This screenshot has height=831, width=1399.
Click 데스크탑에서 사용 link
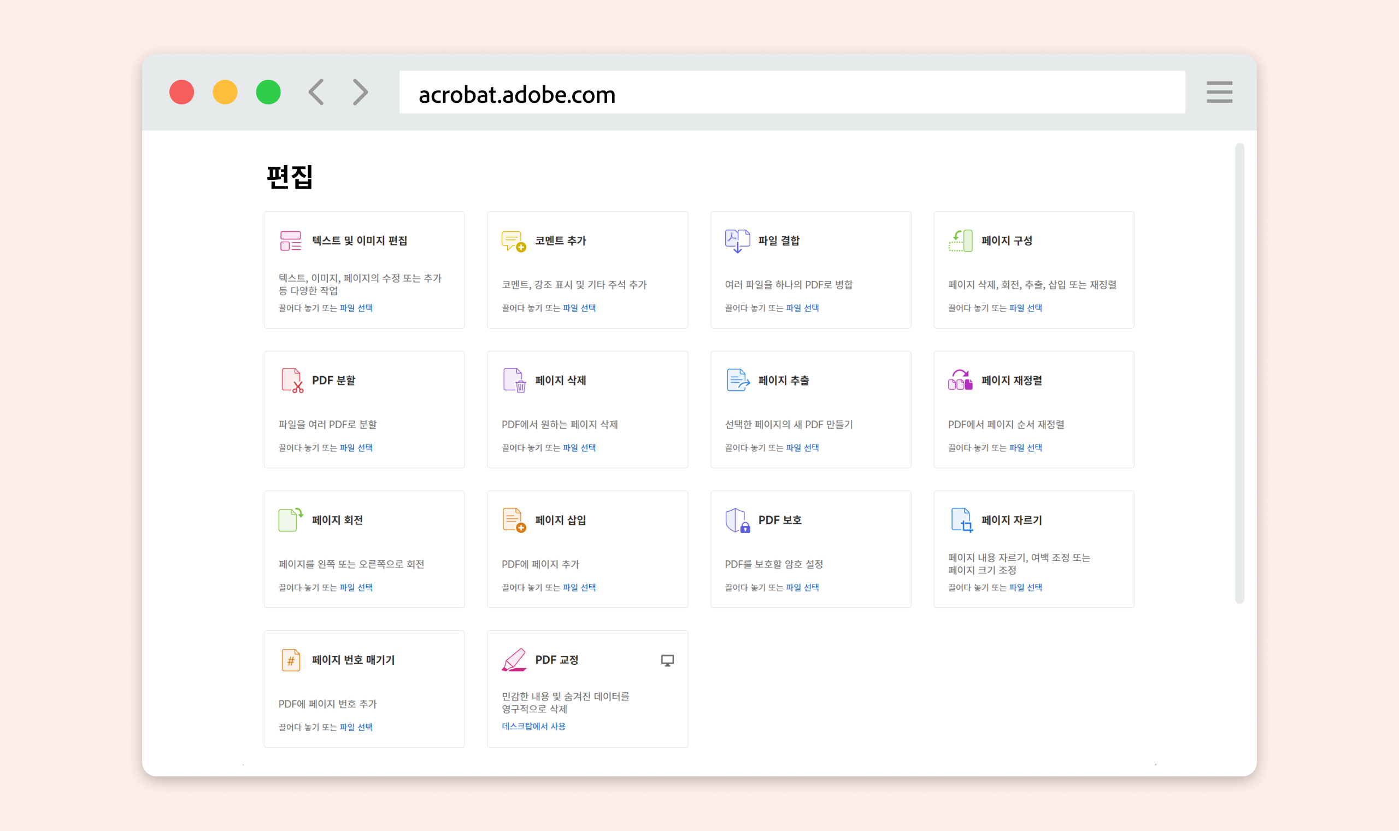(533, 726)
